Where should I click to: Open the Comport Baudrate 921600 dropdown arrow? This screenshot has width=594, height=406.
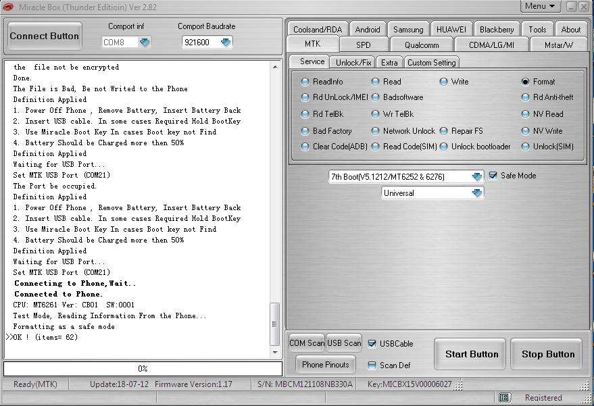click(226, 42)
